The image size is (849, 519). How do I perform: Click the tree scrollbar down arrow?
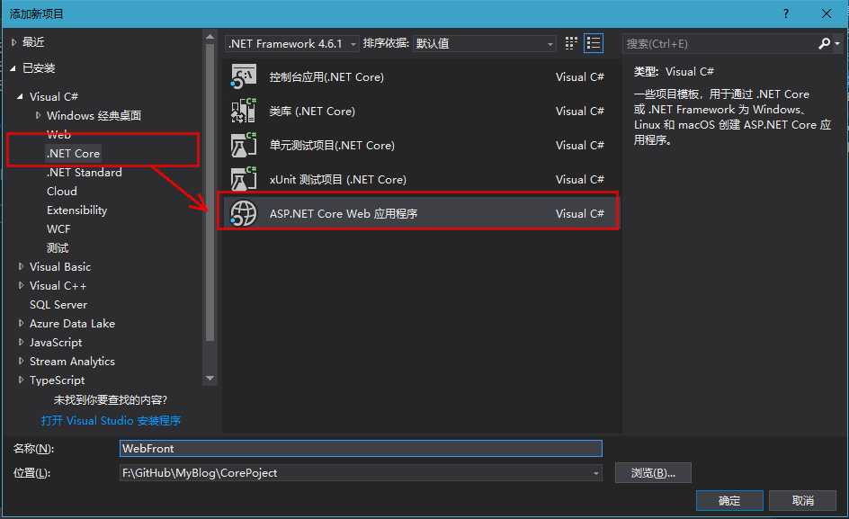[210, 378]
